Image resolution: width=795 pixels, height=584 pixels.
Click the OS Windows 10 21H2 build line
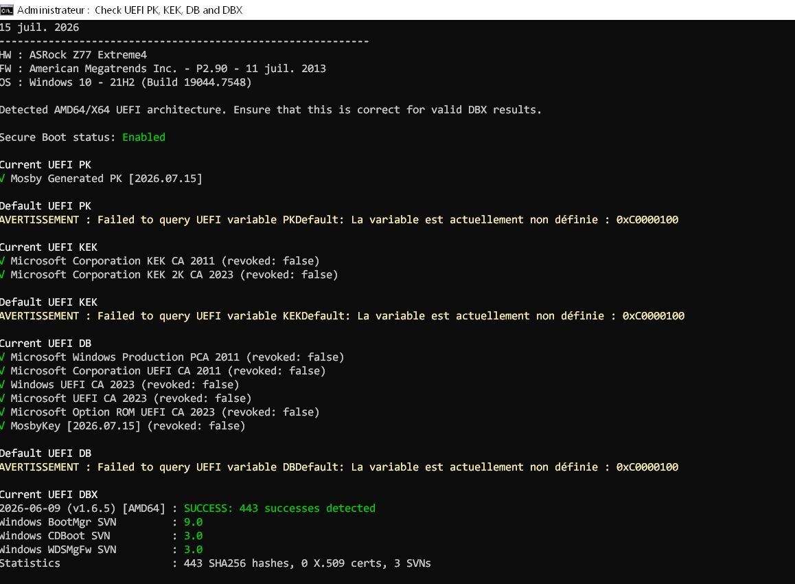(x=126, y=82)
